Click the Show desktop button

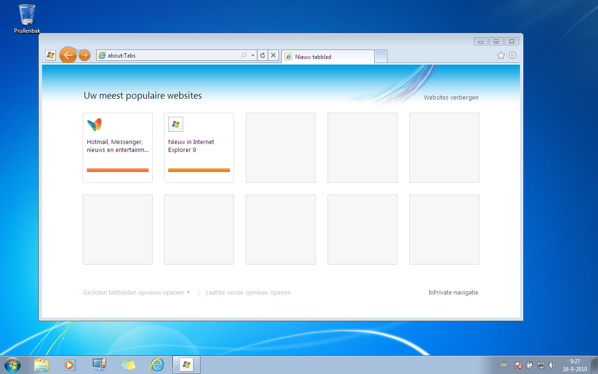pyautogui.click(x=594, y=365)
